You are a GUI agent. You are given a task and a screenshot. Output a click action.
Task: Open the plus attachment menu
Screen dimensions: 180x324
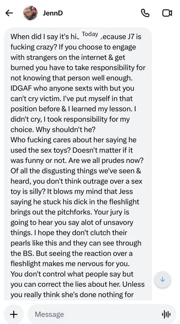14,314
